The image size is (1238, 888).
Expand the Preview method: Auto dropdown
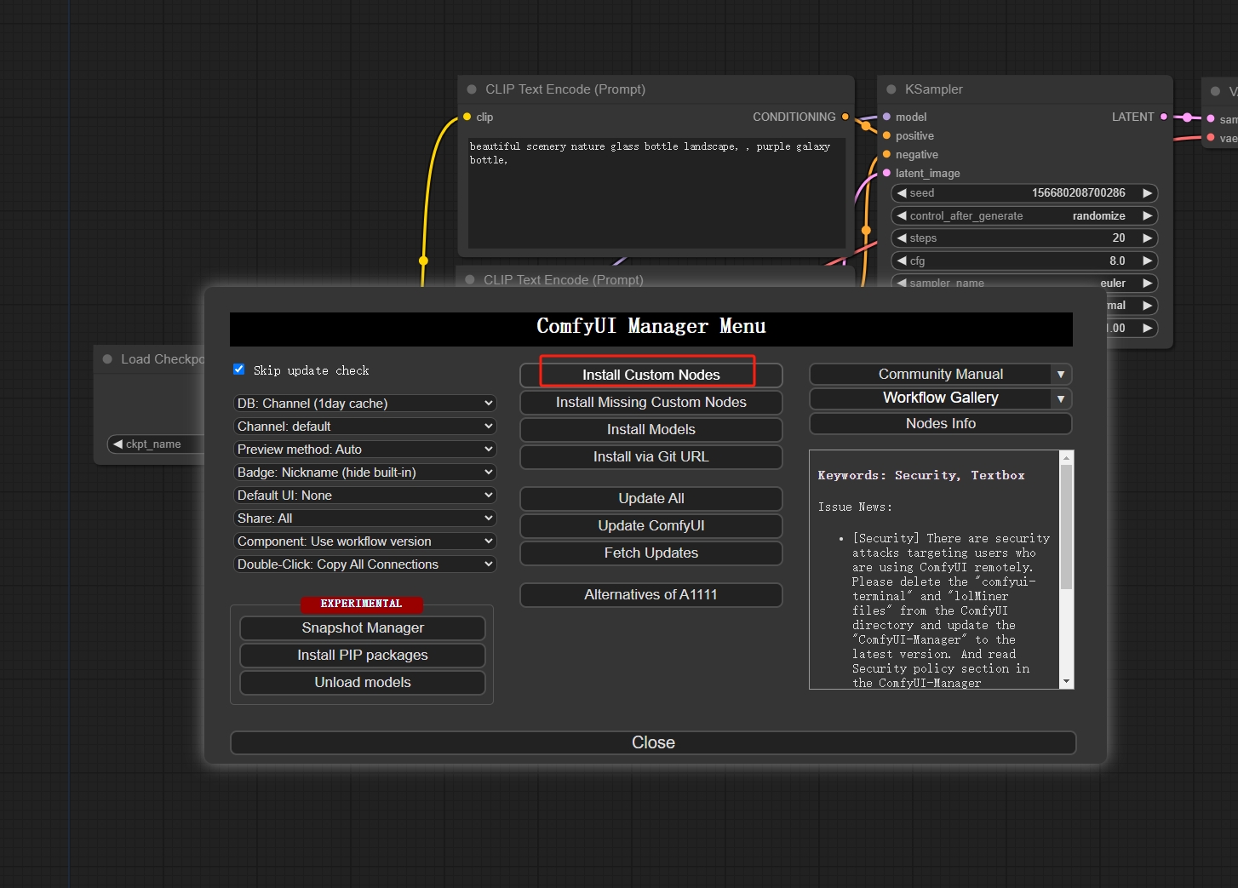coord(364,449)
